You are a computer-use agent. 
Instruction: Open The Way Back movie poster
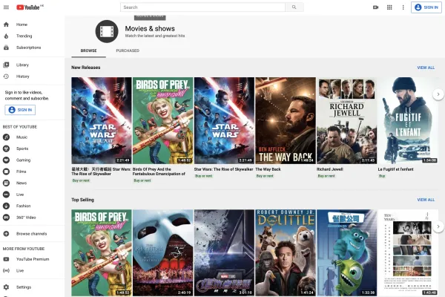click(286, 120)
